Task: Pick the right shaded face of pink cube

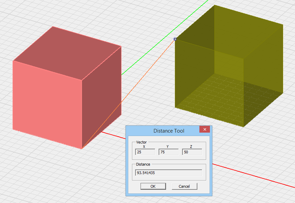Action: [x=101, y=96]
